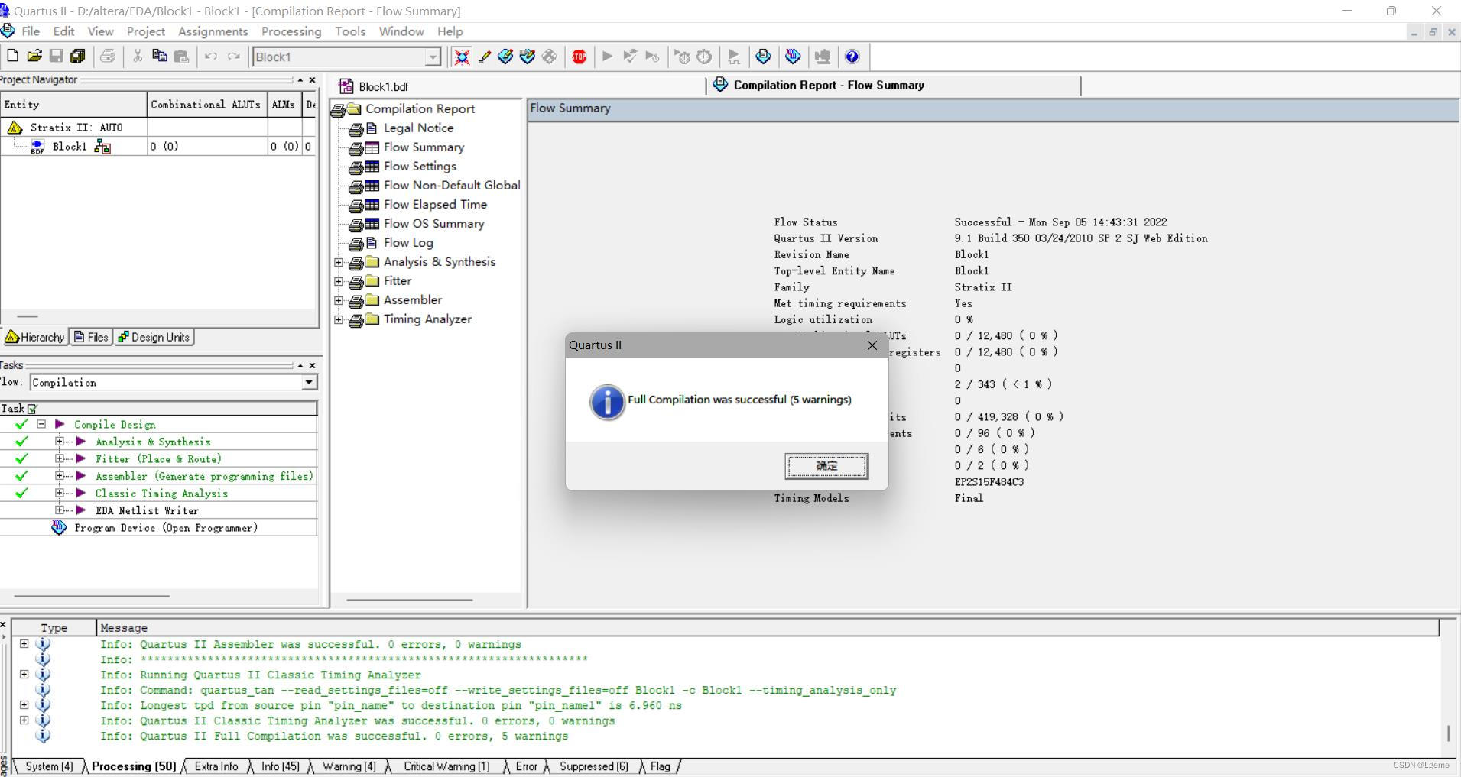Screen dimensions: 1461x777
Task: Switch to the Files tab
Action: point(91,337)
